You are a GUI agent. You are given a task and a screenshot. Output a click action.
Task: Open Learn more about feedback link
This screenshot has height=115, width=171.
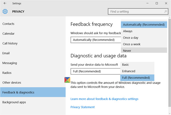point(104,99)
